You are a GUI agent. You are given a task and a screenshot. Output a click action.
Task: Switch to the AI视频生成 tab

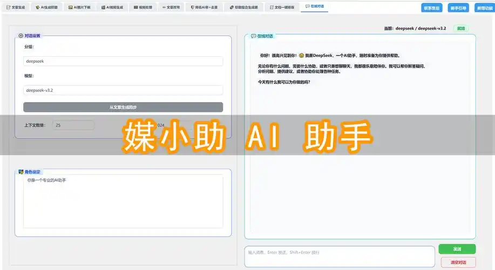pos(112,7)
